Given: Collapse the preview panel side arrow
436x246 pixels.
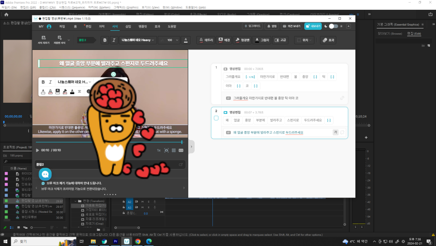Looking at the screenshot, I should 191,147.
